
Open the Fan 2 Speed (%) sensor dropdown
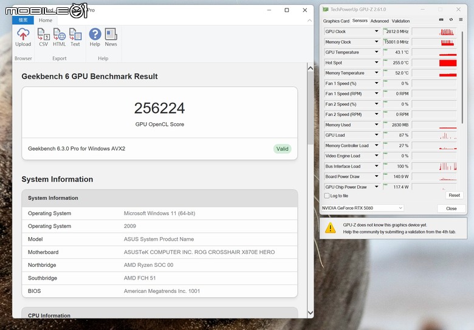(376, 104)
